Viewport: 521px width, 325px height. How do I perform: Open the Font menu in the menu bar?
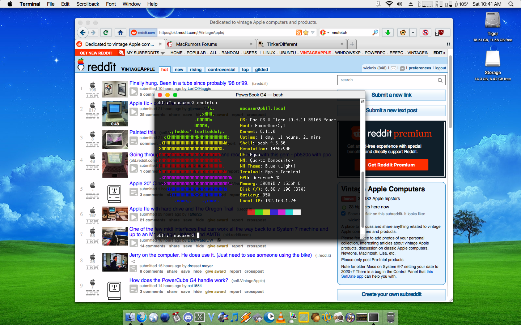click(x=111, y=4)
